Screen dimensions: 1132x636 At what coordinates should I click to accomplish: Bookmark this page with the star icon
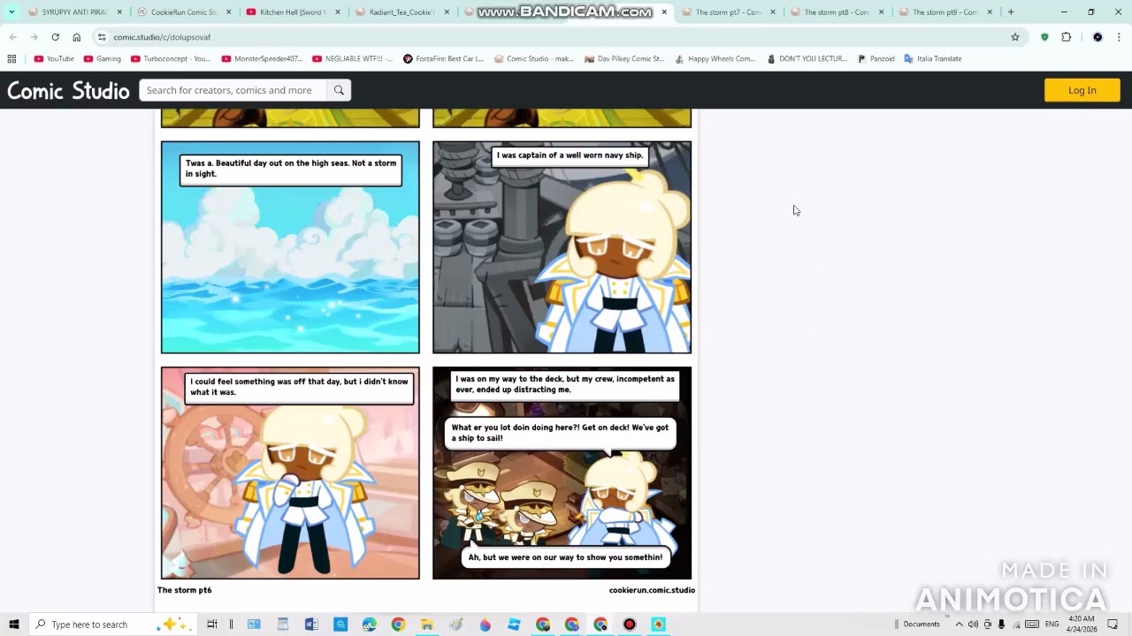point(1015,37)
